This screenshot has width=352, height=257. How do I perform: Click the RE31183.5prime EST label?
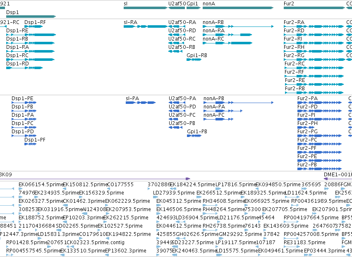(x=304, y=243)
